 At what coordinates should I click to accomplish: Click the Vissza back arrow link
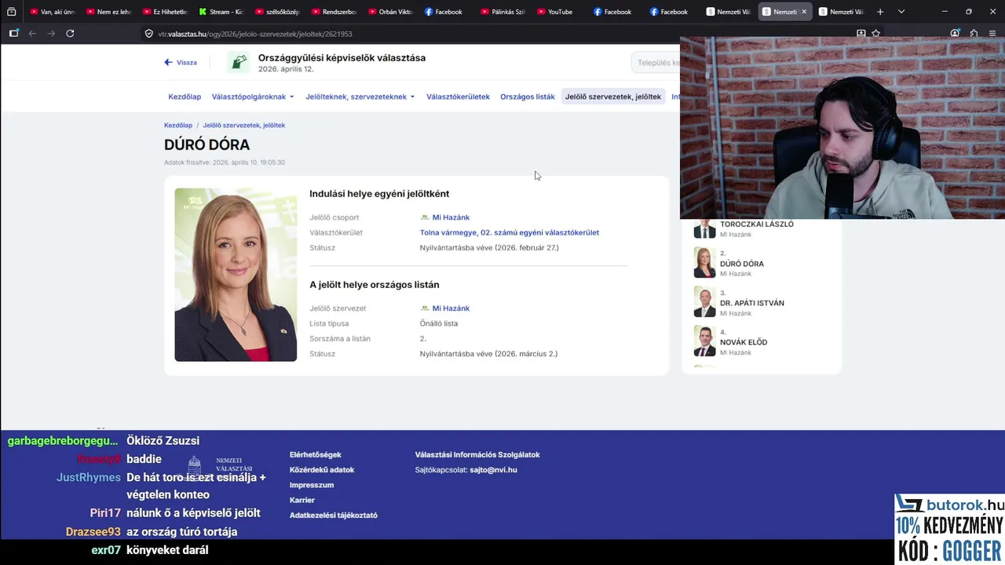tap(181, 62)
